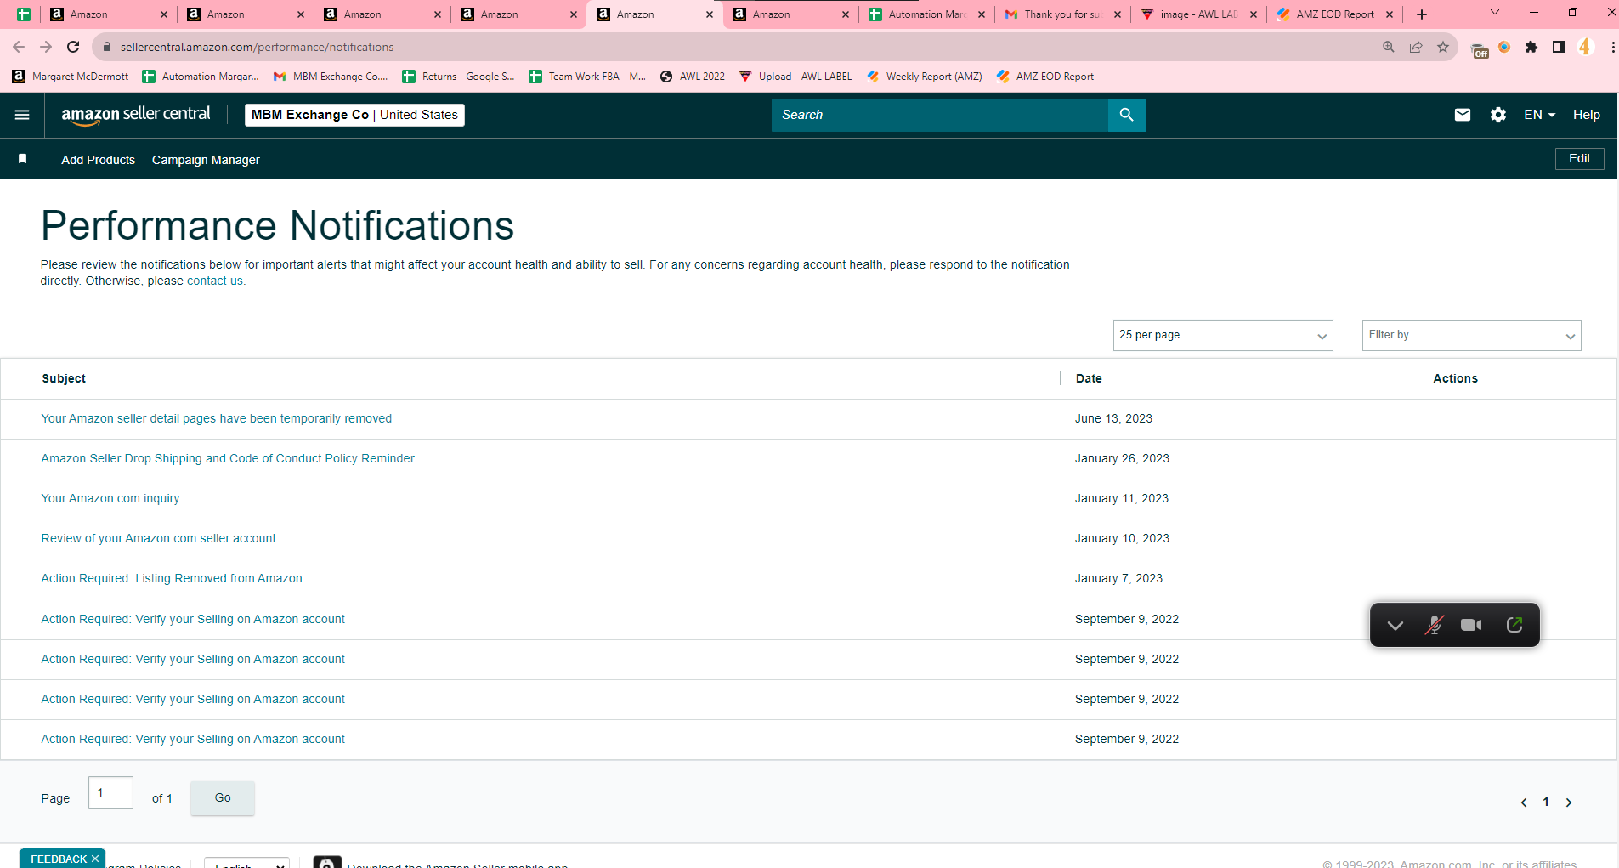Toggle the muted microphone in meeting toolbar
Image resolution: width=1619 pixels, height=868 pixels.
click(1434, 626)
